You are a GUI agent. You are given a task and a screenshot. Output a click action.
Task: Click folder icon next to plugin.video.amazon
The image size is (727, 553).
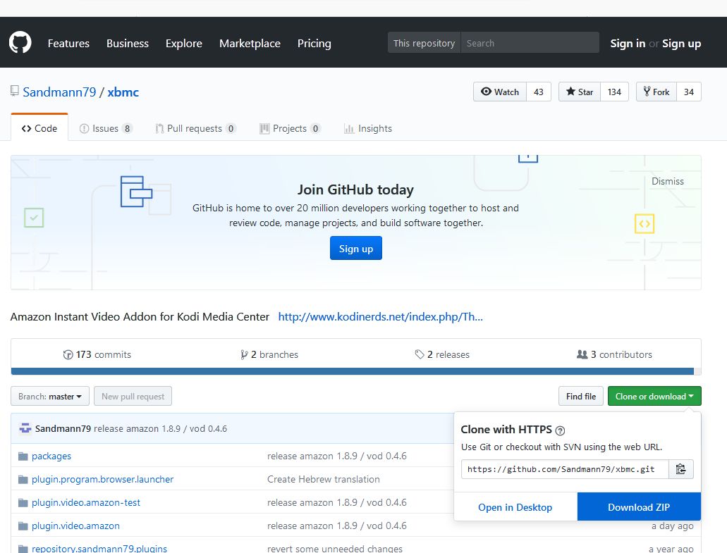tap(23, 526)
